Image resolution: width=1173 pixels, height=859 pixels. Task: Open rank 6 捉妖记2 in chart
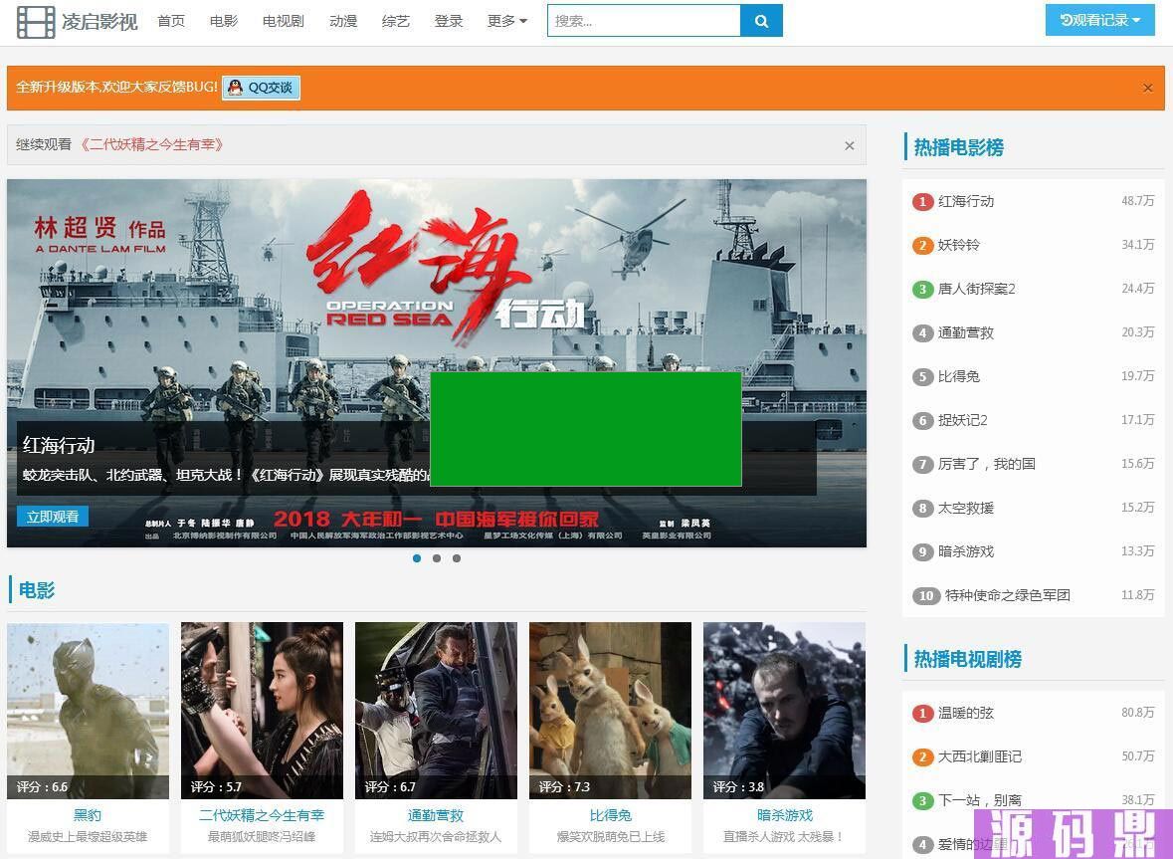(962, 420)
